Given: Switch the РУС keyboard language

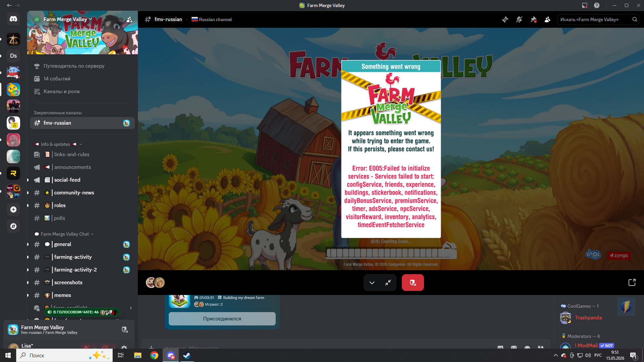Looking at the screenshot, I should click(598, 355).
